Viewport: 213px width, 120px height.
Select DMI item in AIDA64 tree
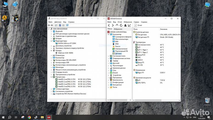(x=117, y=41)
